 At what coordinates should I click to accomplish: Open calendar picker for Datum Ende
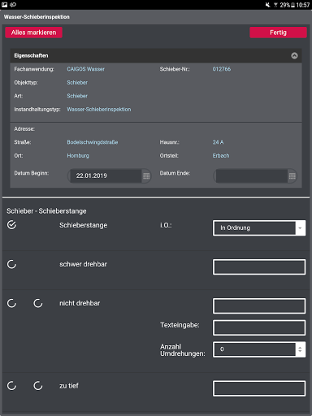[292, 176]
